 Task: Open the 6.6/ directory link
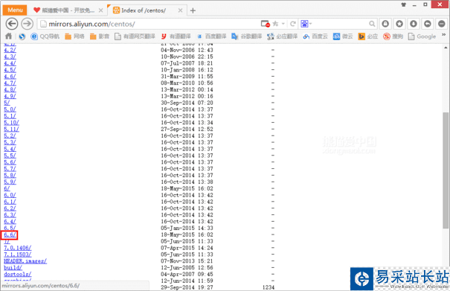pos(10,235)
